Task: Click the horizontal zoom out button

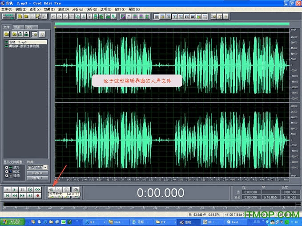Action: pyautogui.click(x=59, y=189)
